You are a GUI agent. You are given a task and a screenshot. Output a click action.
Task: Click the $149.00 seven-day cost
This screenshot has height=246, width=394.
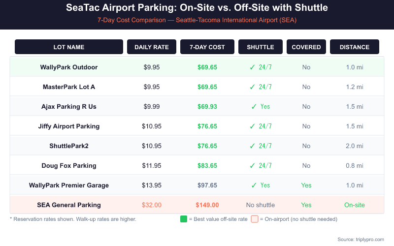pos(207,205)
